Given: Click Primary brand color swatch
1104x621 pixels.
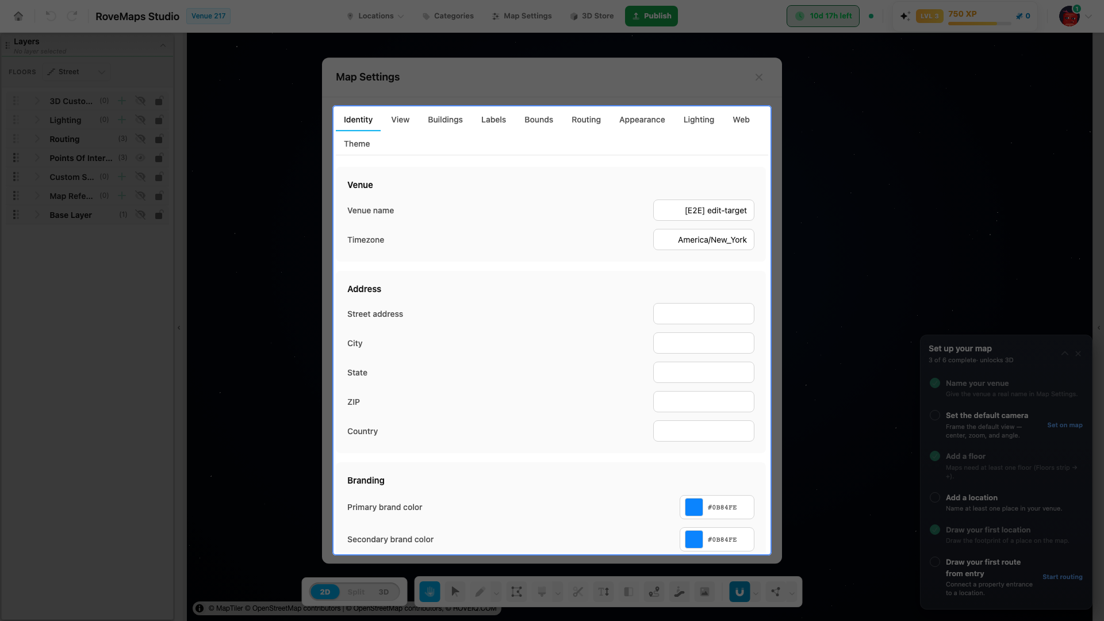Looking at the screenshot, I should coord(693,507).
